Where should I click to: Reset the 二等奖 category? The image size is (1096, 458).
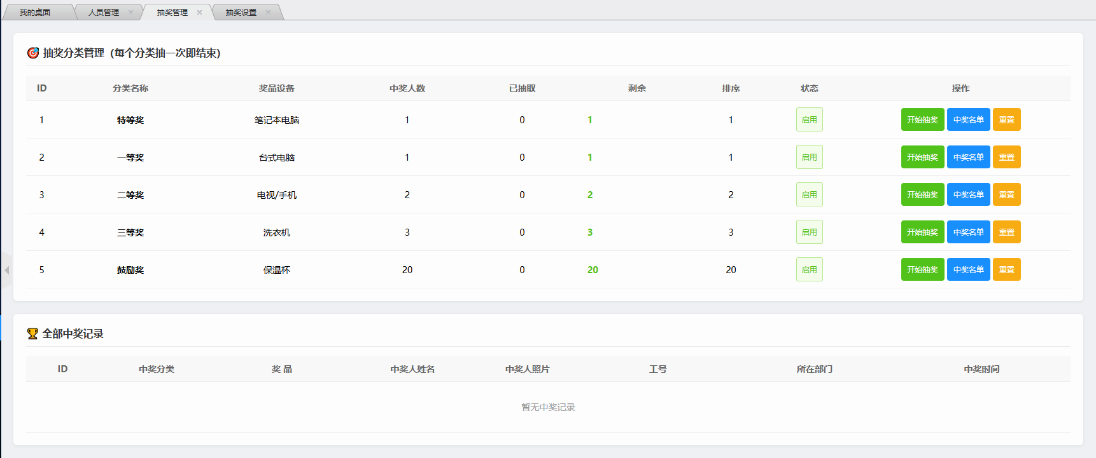tap(1006, 194)
